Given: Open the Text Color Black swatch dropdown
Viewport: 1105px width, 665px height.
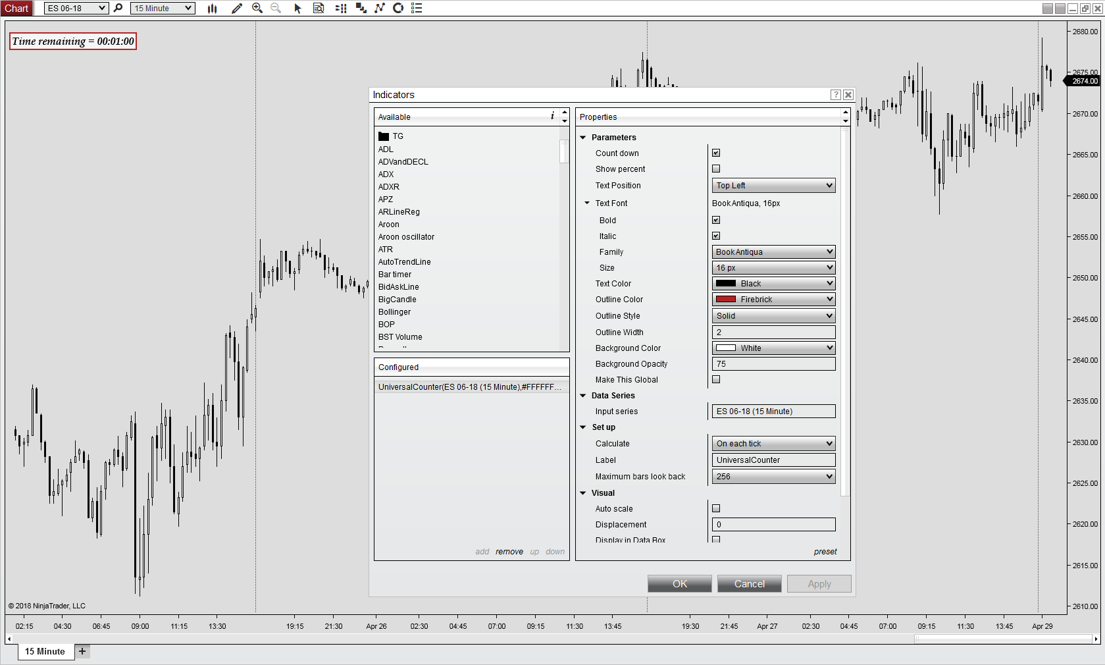Looking at the screenshot, I should point(774,284).
